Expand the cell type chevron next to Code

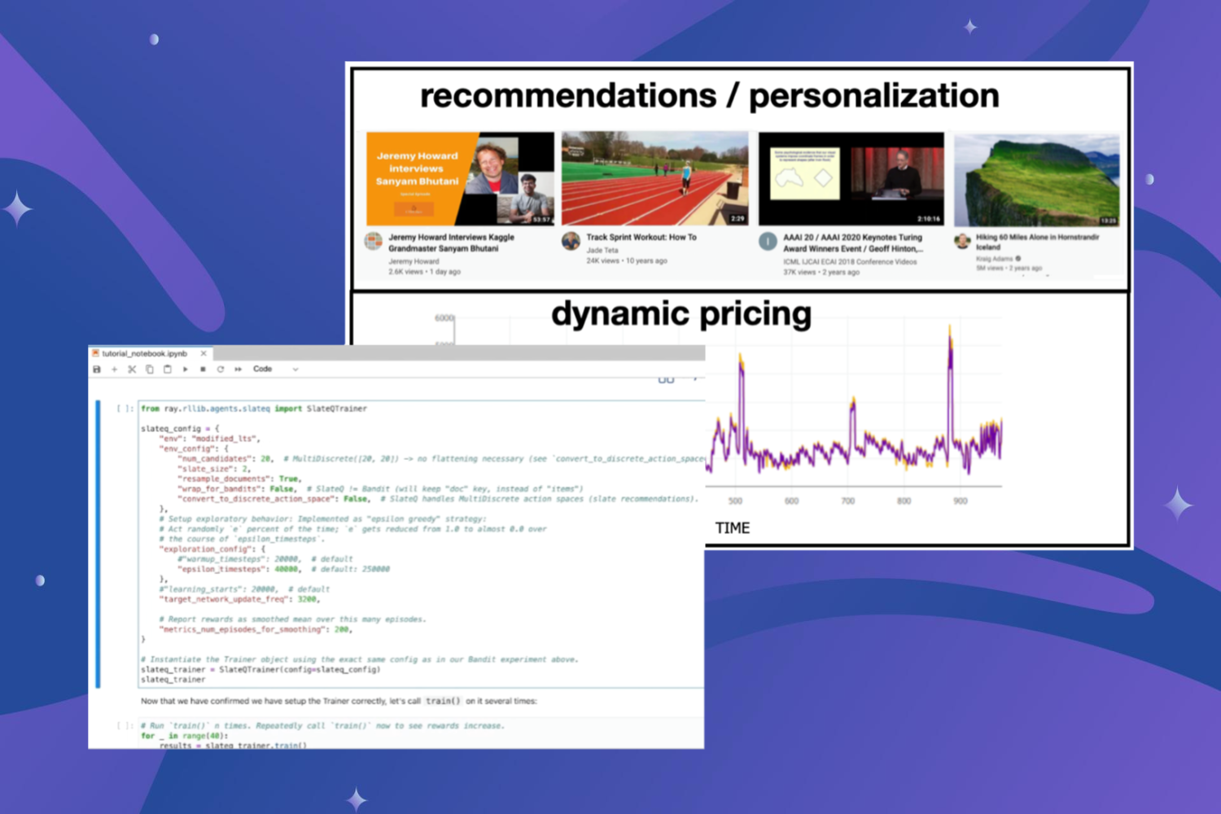[295, 369]
